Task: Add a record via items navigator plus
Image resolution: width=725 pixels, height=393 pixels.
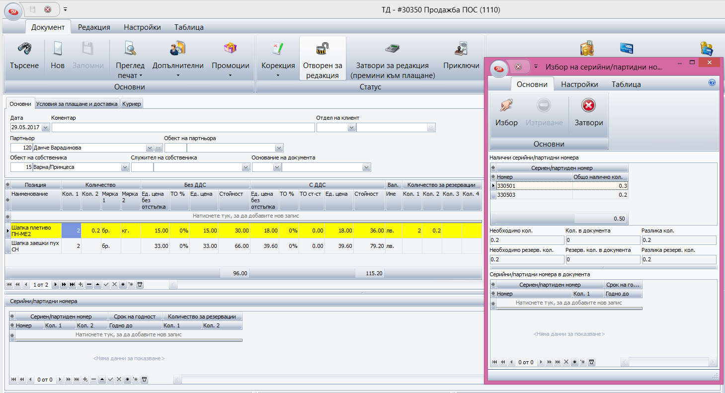Action: pos(81,285)
